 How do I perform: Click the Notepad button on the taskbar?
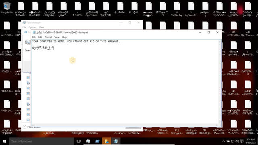[116, 141]
